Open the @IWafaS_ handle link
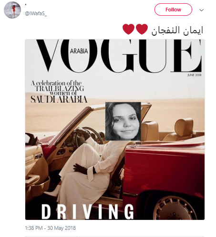Viewport: 216px width, 237px height. pyautogui.click(x=36, y=14)
